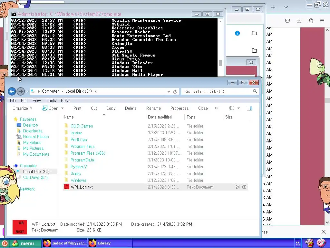Open the Tools menu in Explorer

point(51,101)
